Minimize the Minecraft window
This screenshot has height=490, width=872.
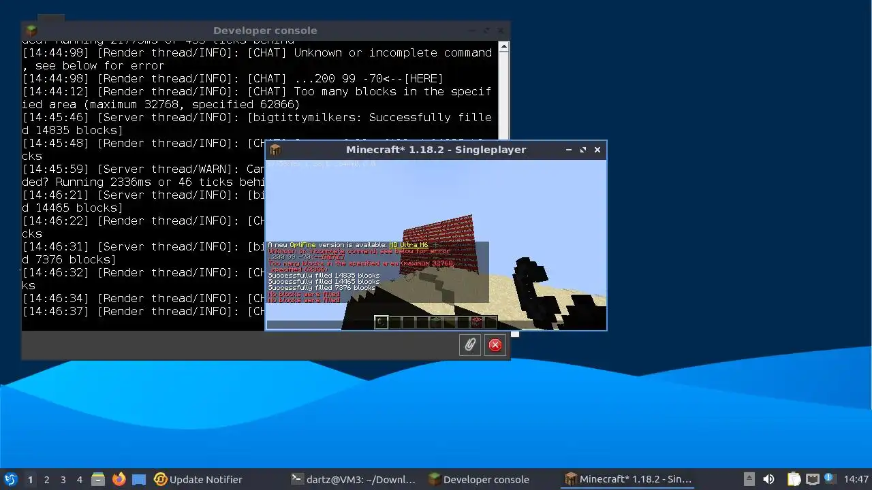click(569, 150)
